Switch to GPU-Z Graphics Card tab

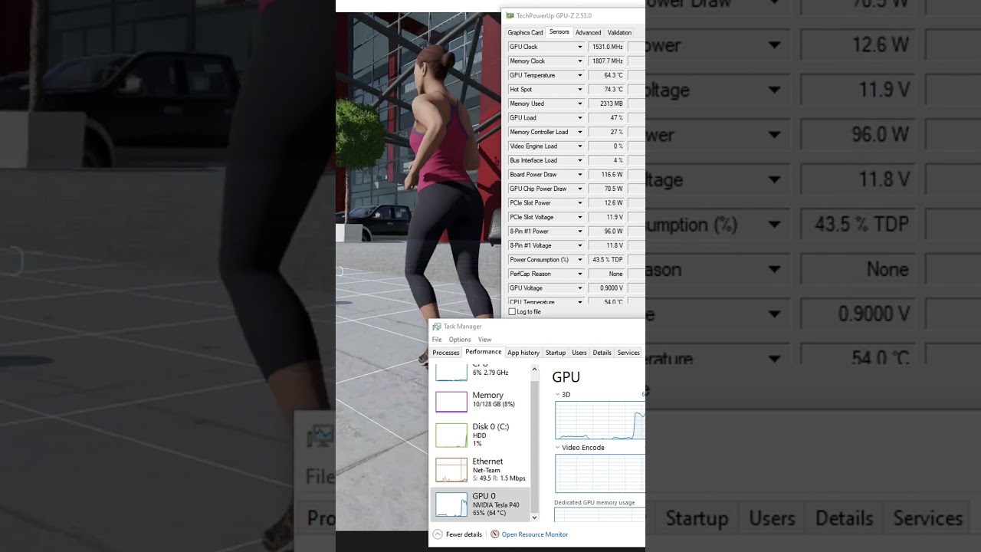tap(525, 32)
